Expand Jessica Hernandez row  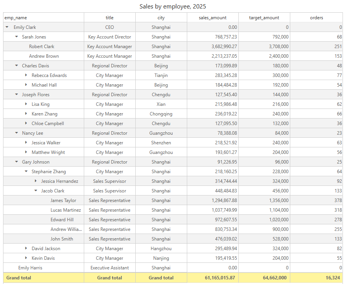click(x=36, y=181)
